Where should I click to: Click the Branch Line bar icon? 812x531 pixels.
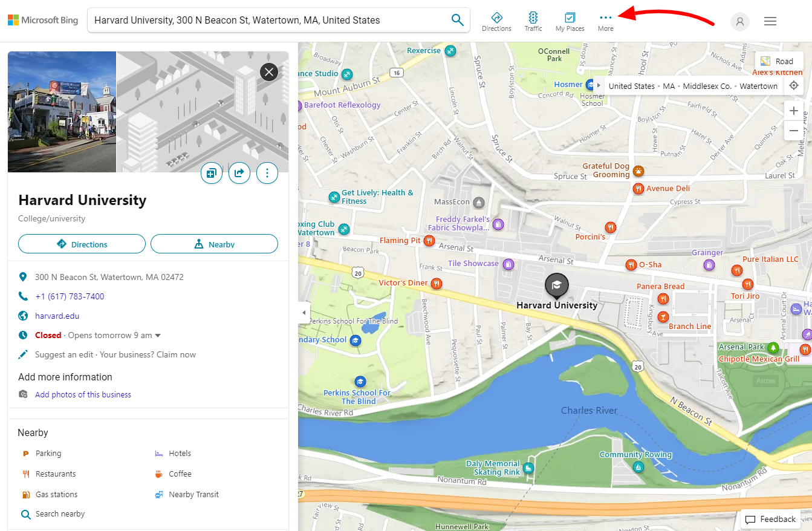point(663,316)
